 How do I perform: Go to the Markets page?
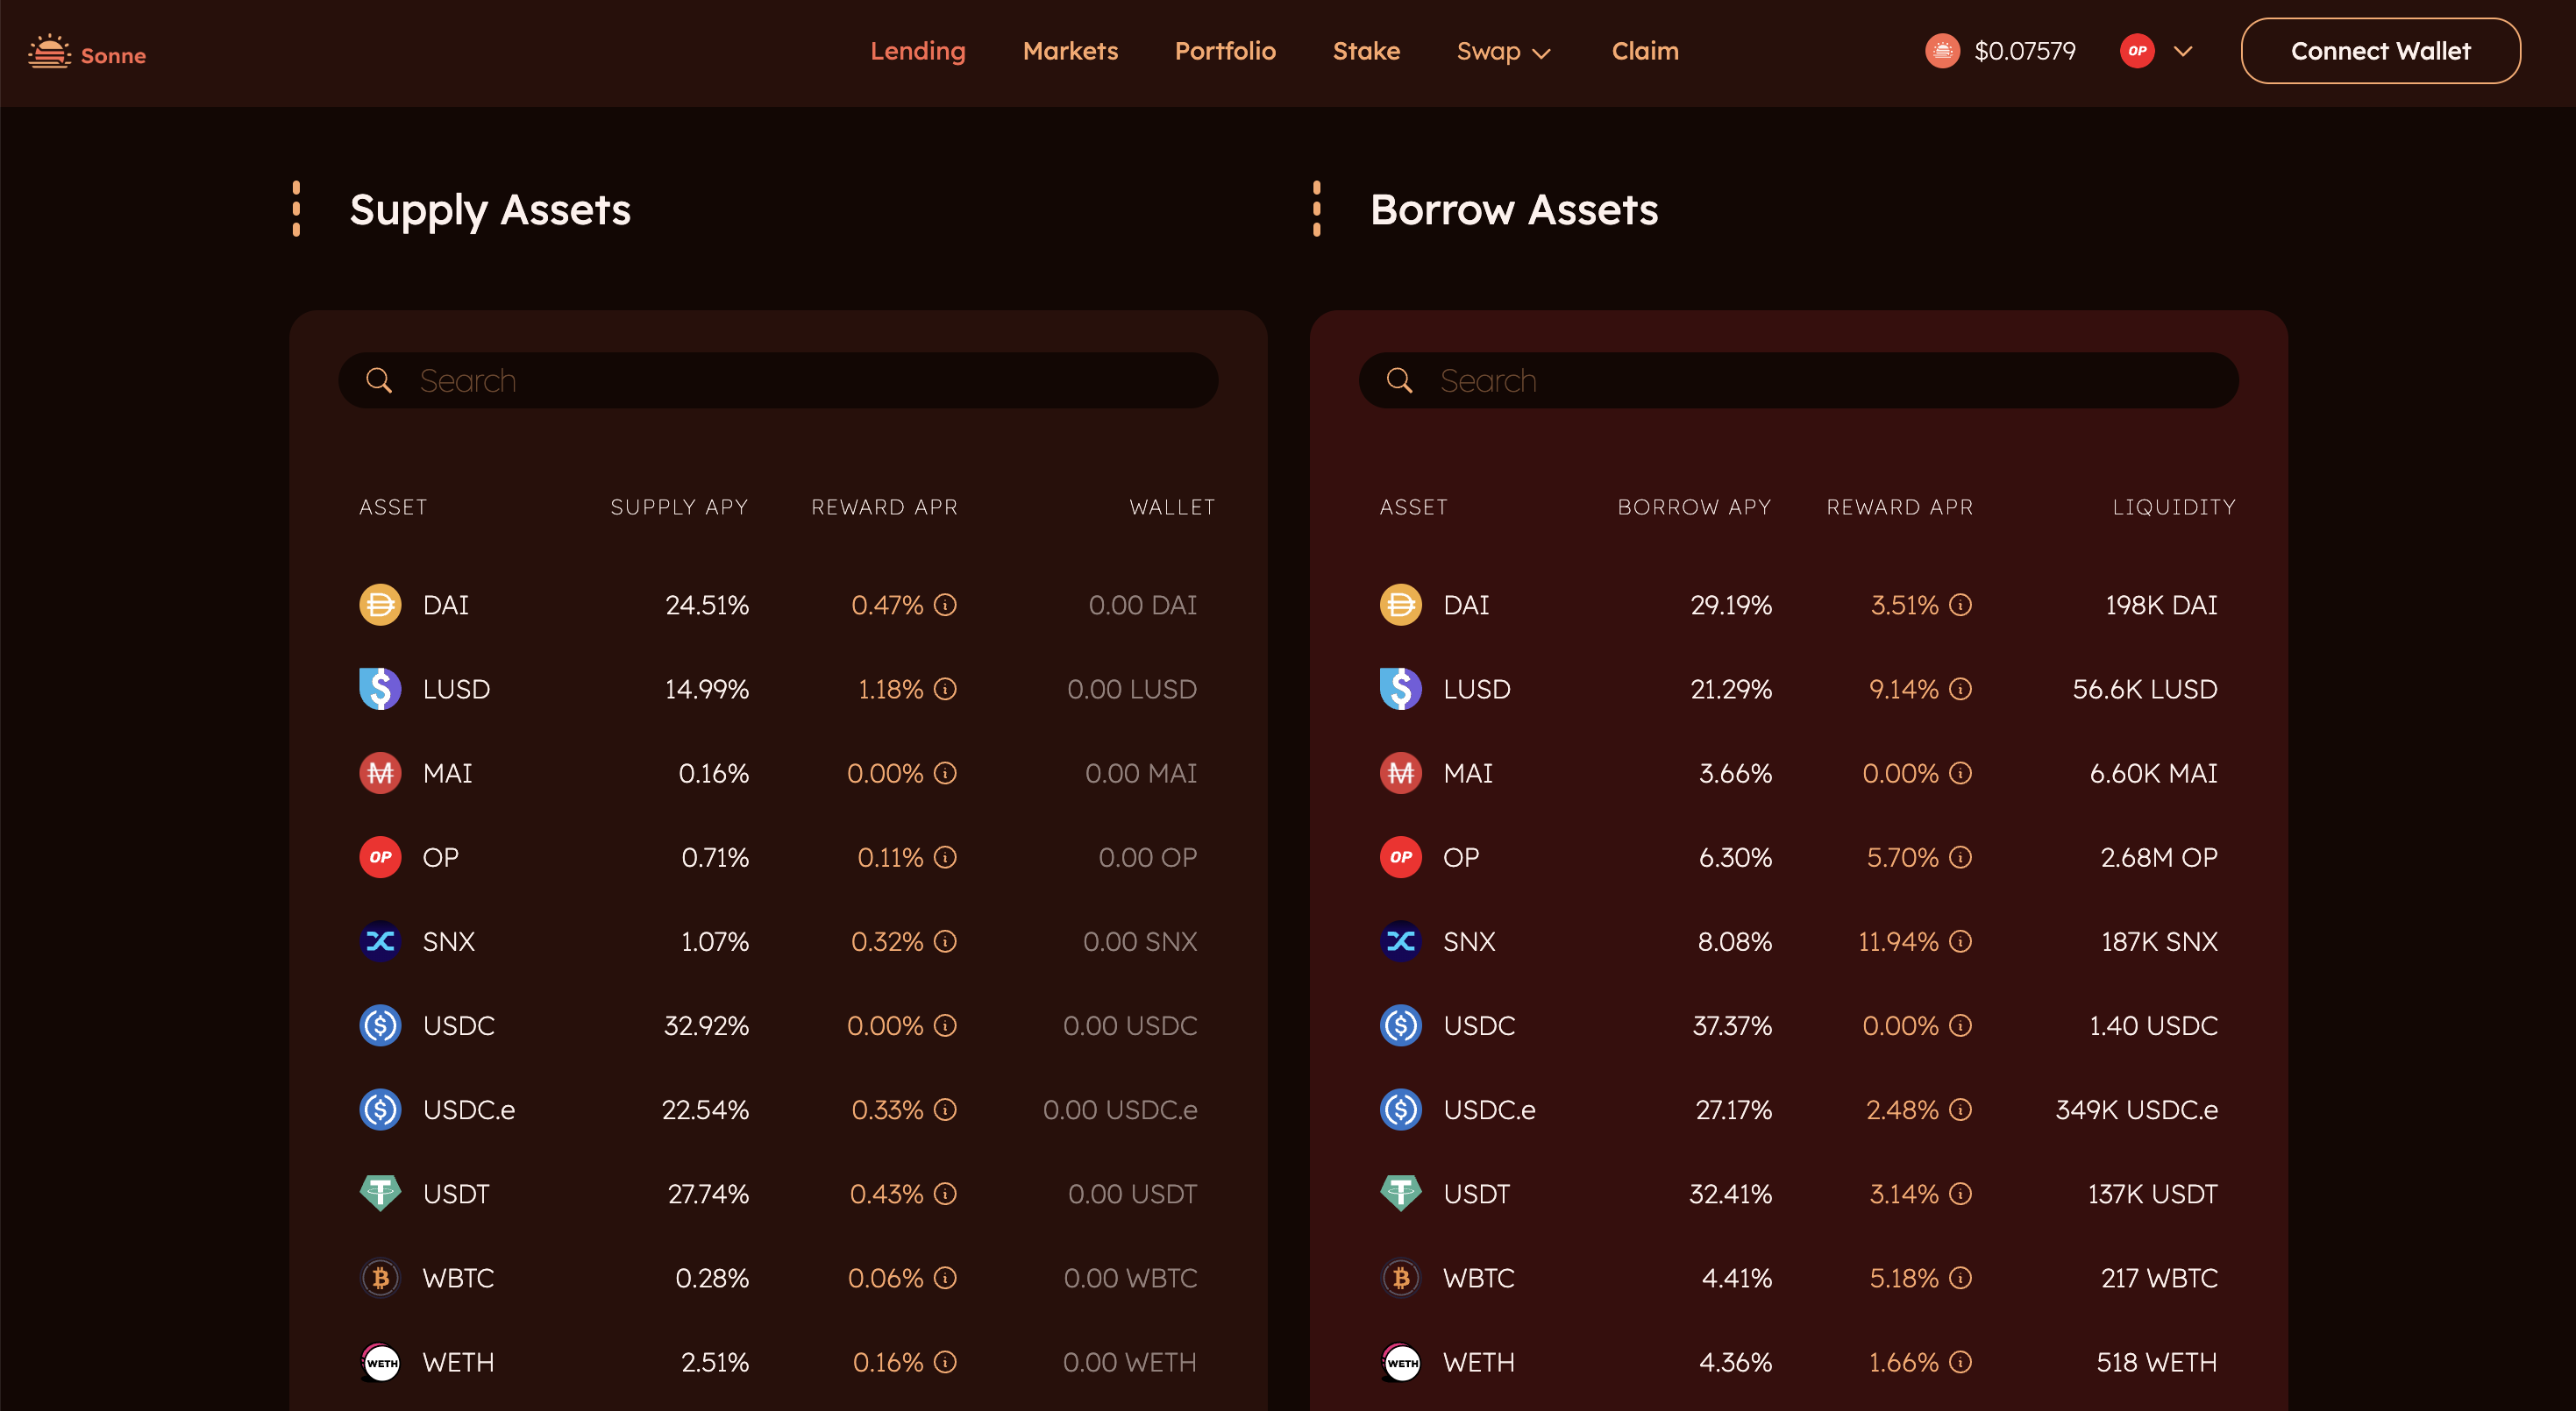(1070, 51)
